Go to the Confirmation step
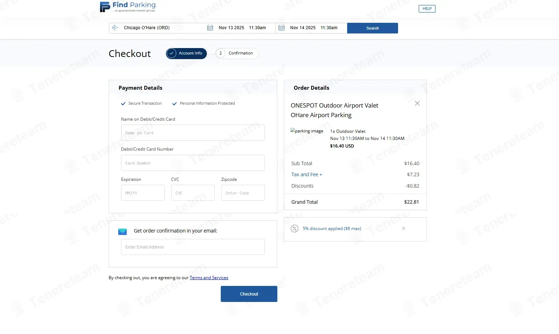559x334 pixels. click(x=237, y=53)
